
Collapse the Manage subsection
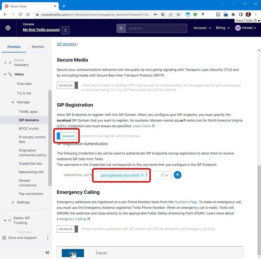coord(13,102)
